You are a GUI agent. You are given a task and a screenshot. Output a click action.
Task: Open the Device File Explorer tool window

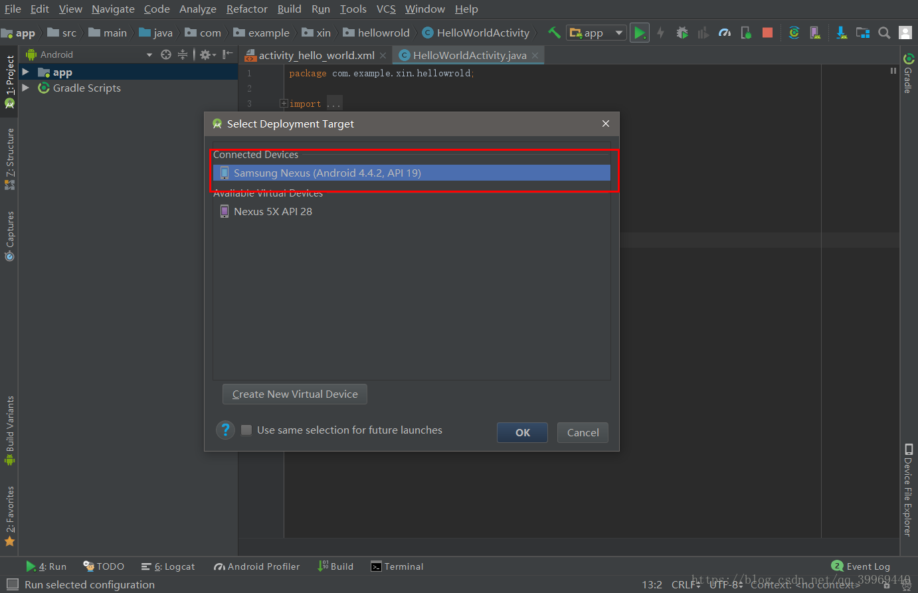pyautogui.click(x=908, y=489)
